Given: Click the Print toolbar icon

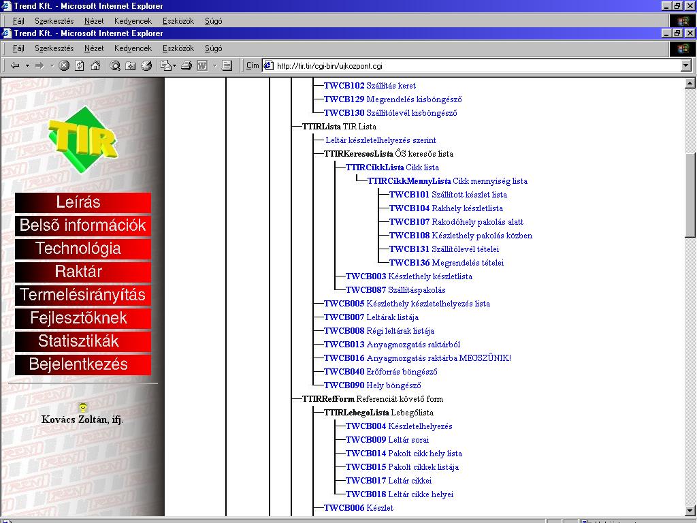Looking at the screenshot, I should [187, 66].
